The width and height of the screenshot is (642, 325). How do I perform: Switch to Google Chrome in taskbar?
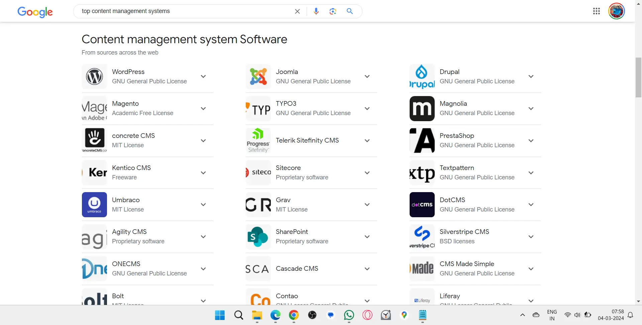click(x=294, y=315)
